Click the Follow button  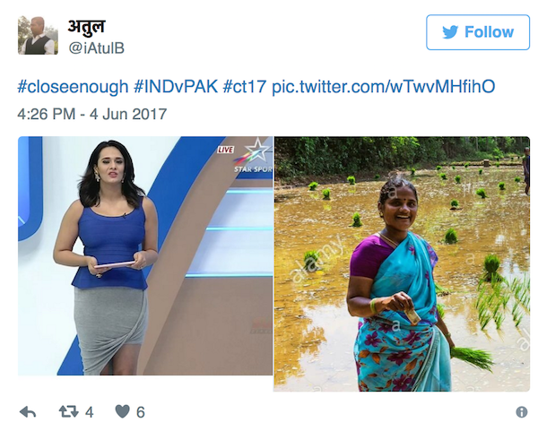click(x=478, y=32)
